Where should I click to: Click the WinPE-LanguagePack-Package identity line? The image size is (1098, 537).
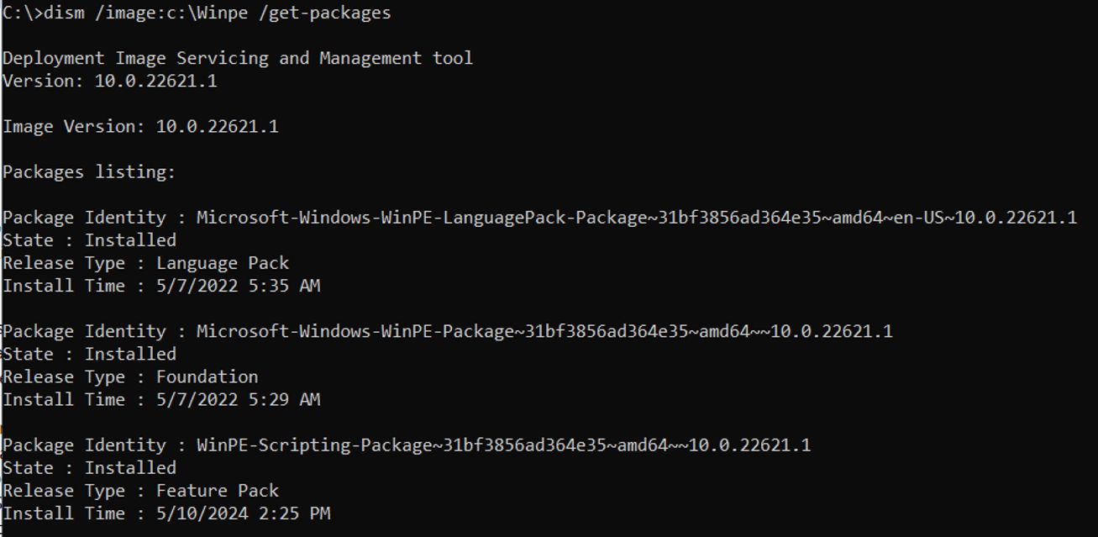539,218
